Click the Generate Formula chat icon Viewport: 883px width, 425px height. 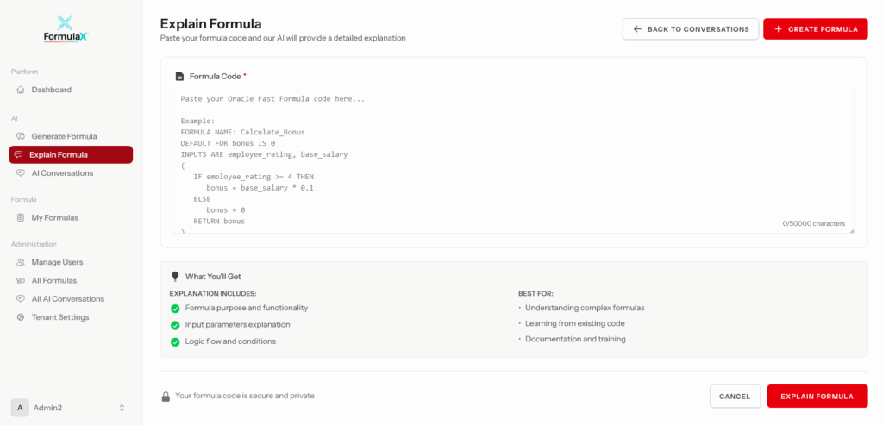pos(21,136)
